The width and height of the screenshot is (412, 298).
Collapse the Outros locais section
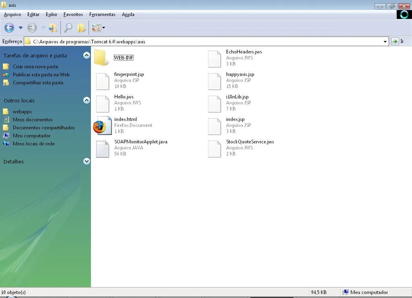coord(87,100)
